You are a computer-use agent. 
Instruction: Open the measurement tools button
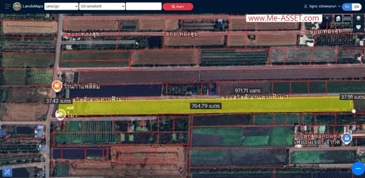[x=7, y=172]
